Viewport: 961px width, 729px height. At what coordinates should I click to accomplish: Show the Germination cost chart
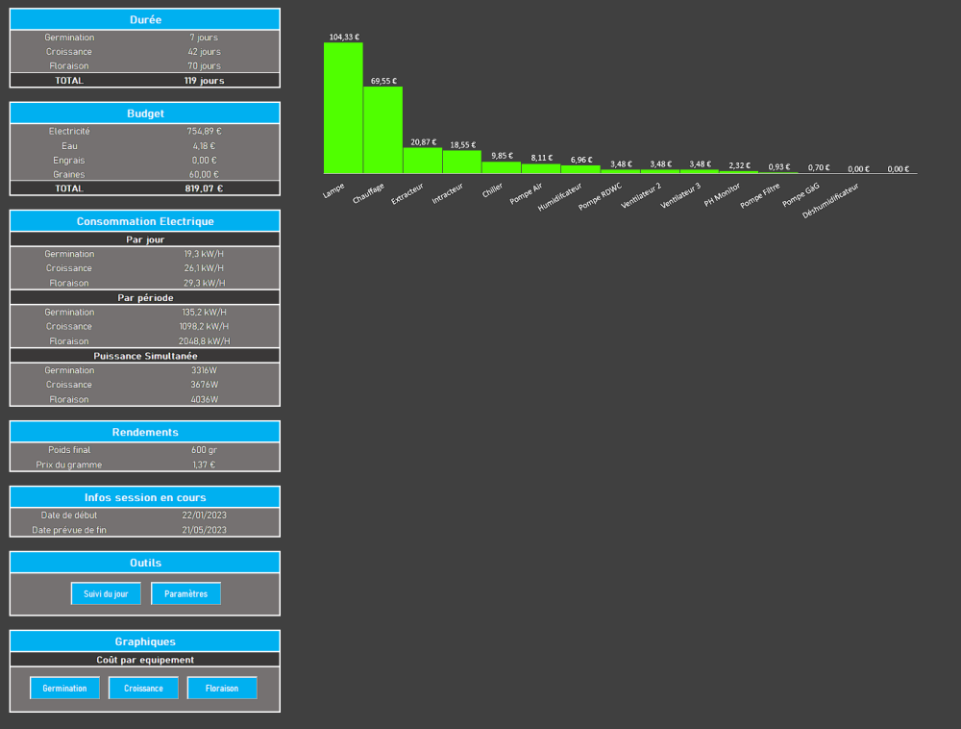pyautogui.click(x=64, y=688)
